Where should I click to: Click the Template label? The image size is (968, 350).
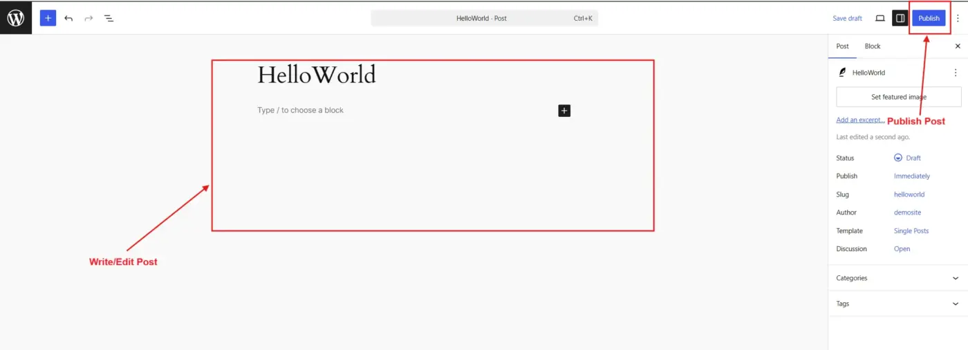coord(849,231)
